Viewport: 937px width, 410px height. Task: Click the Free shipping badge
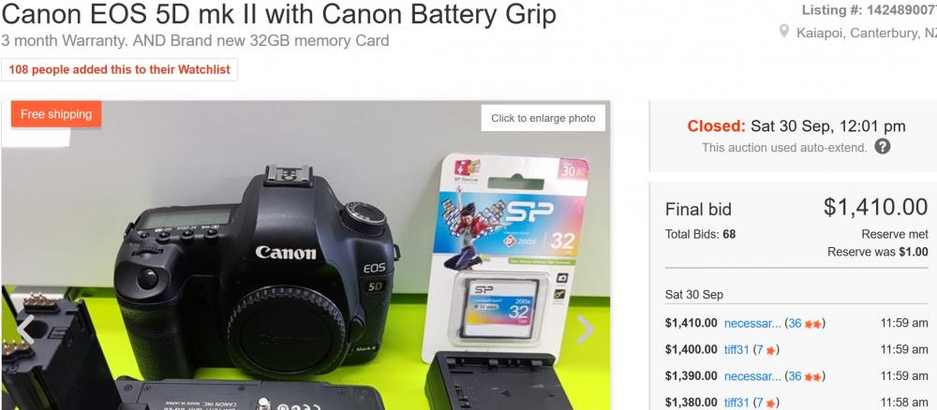56,114
